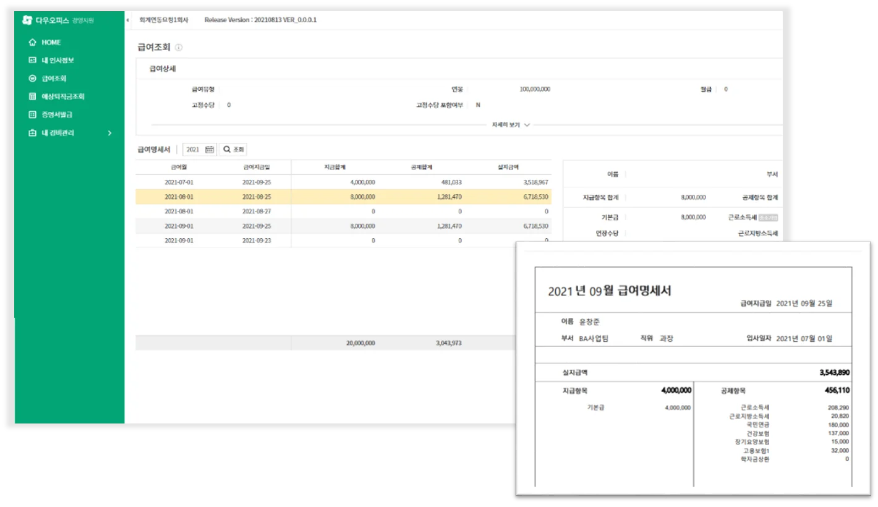The height and width of the screenshot is (507, 878).
Task: Open 증명서발급 in the sidebar menu
Action: (x=58, y=114)
